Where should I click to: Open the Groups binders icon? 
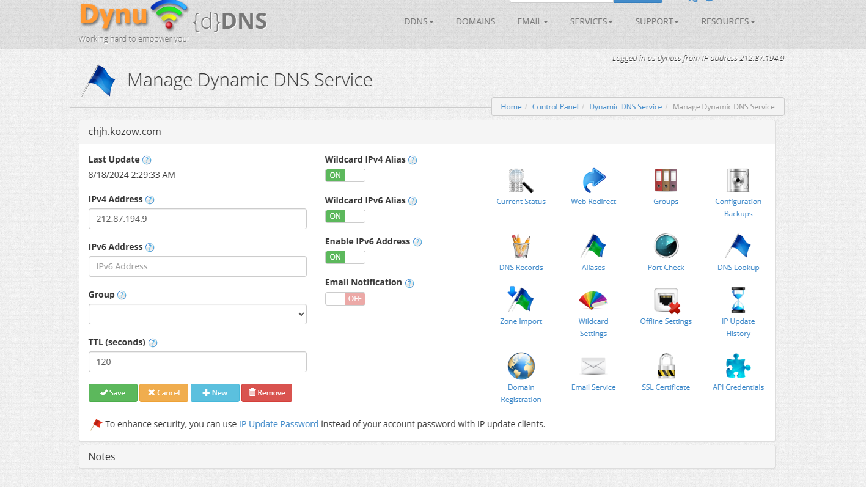666,180
